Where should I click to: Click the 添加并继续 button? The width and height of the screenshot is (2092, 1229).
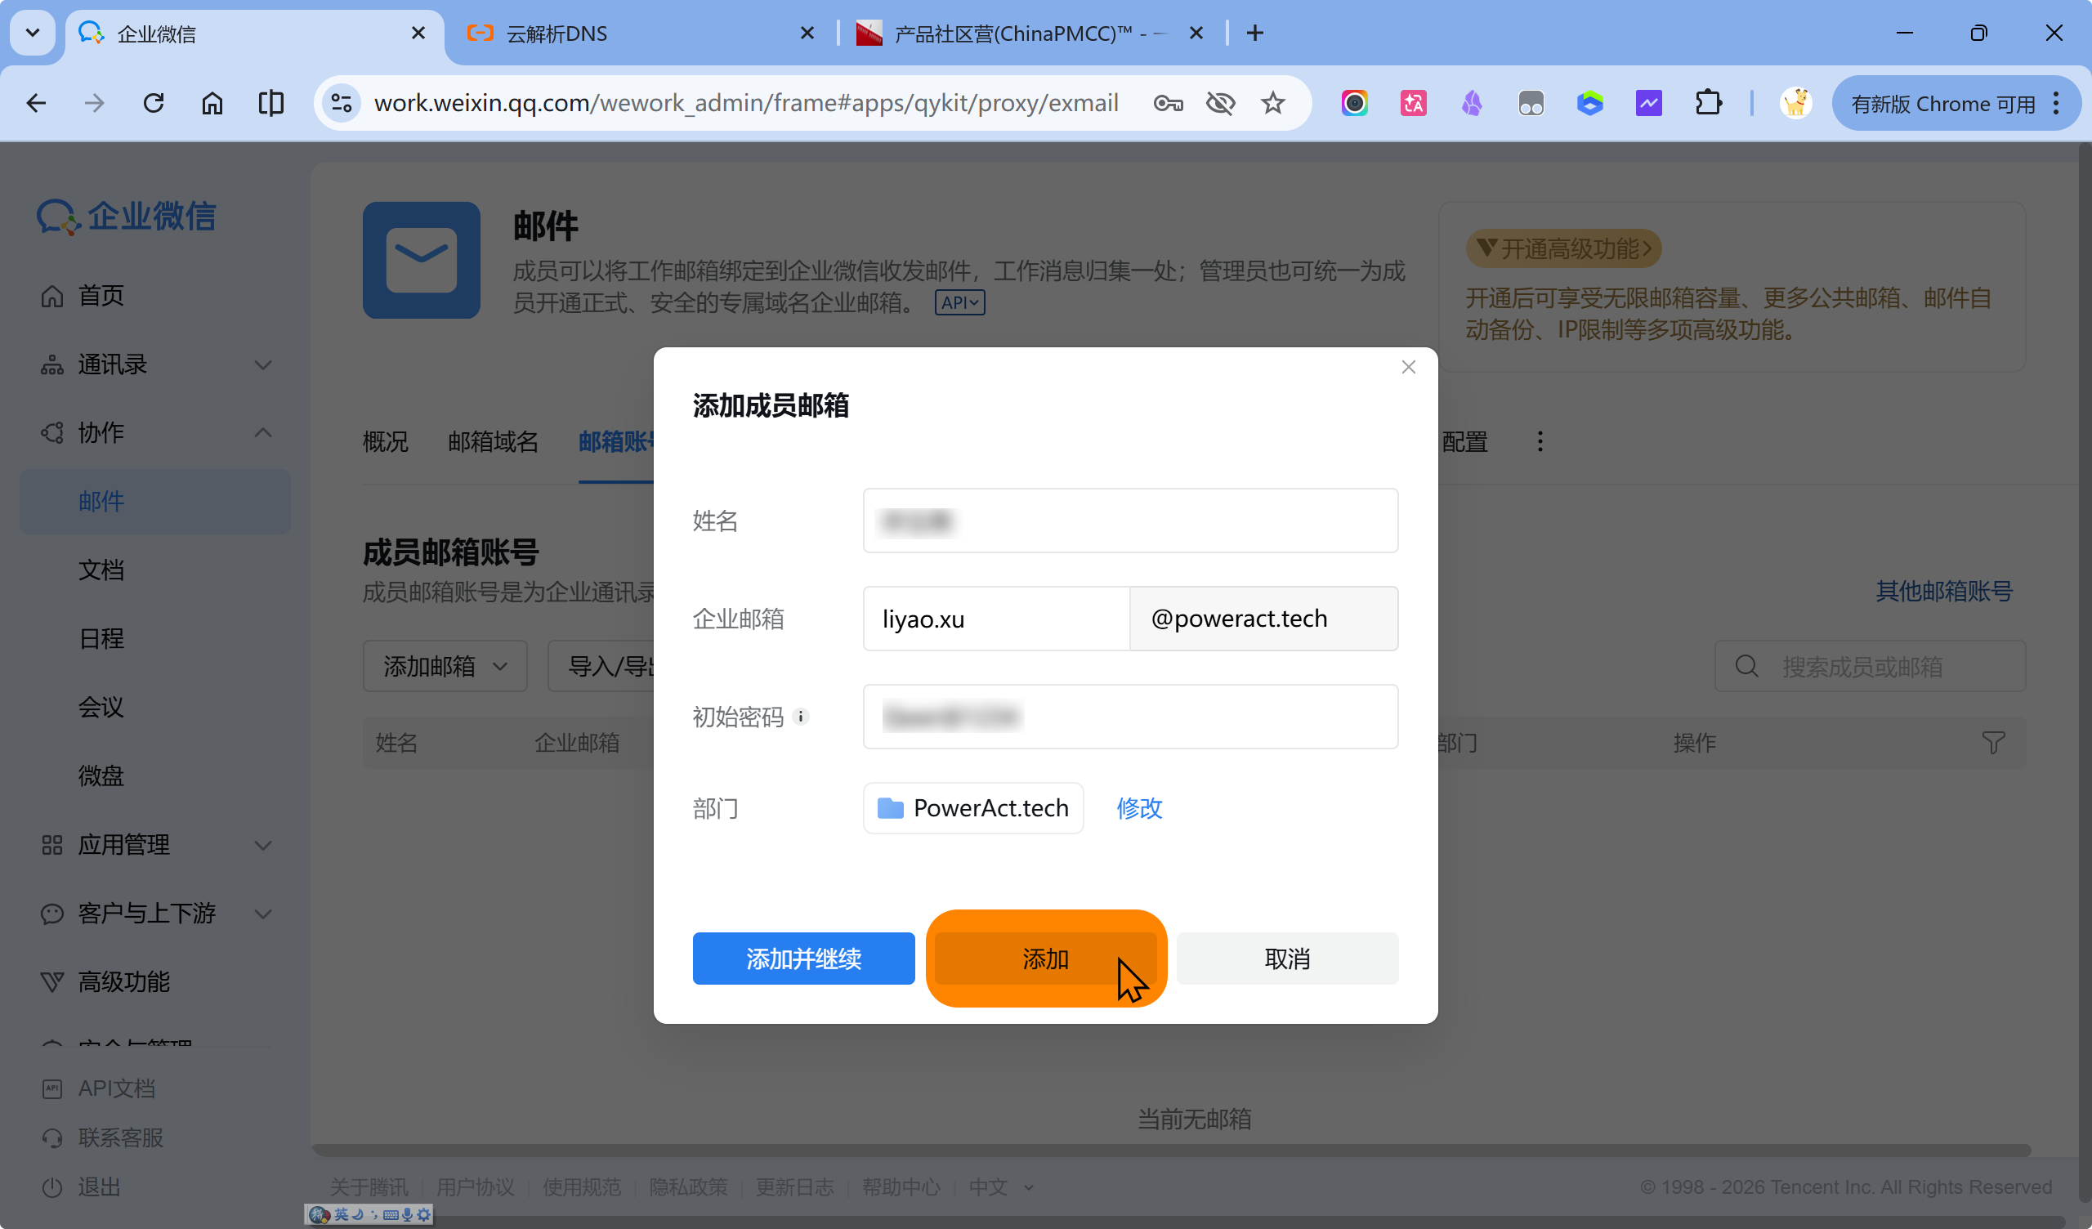[802, 959]
